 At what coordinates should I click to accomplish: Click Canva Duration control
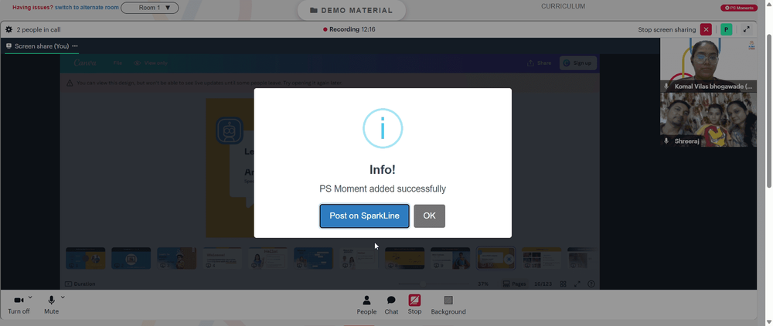click(80, 284)
